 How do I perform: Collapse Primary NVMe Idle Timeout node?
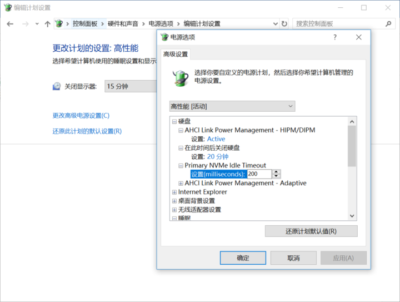(181, 166)
